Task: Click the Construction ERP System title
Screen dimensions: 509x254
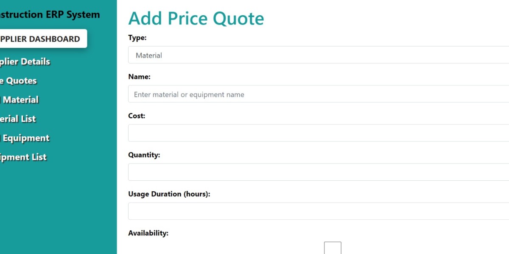Action: (50, 14)
